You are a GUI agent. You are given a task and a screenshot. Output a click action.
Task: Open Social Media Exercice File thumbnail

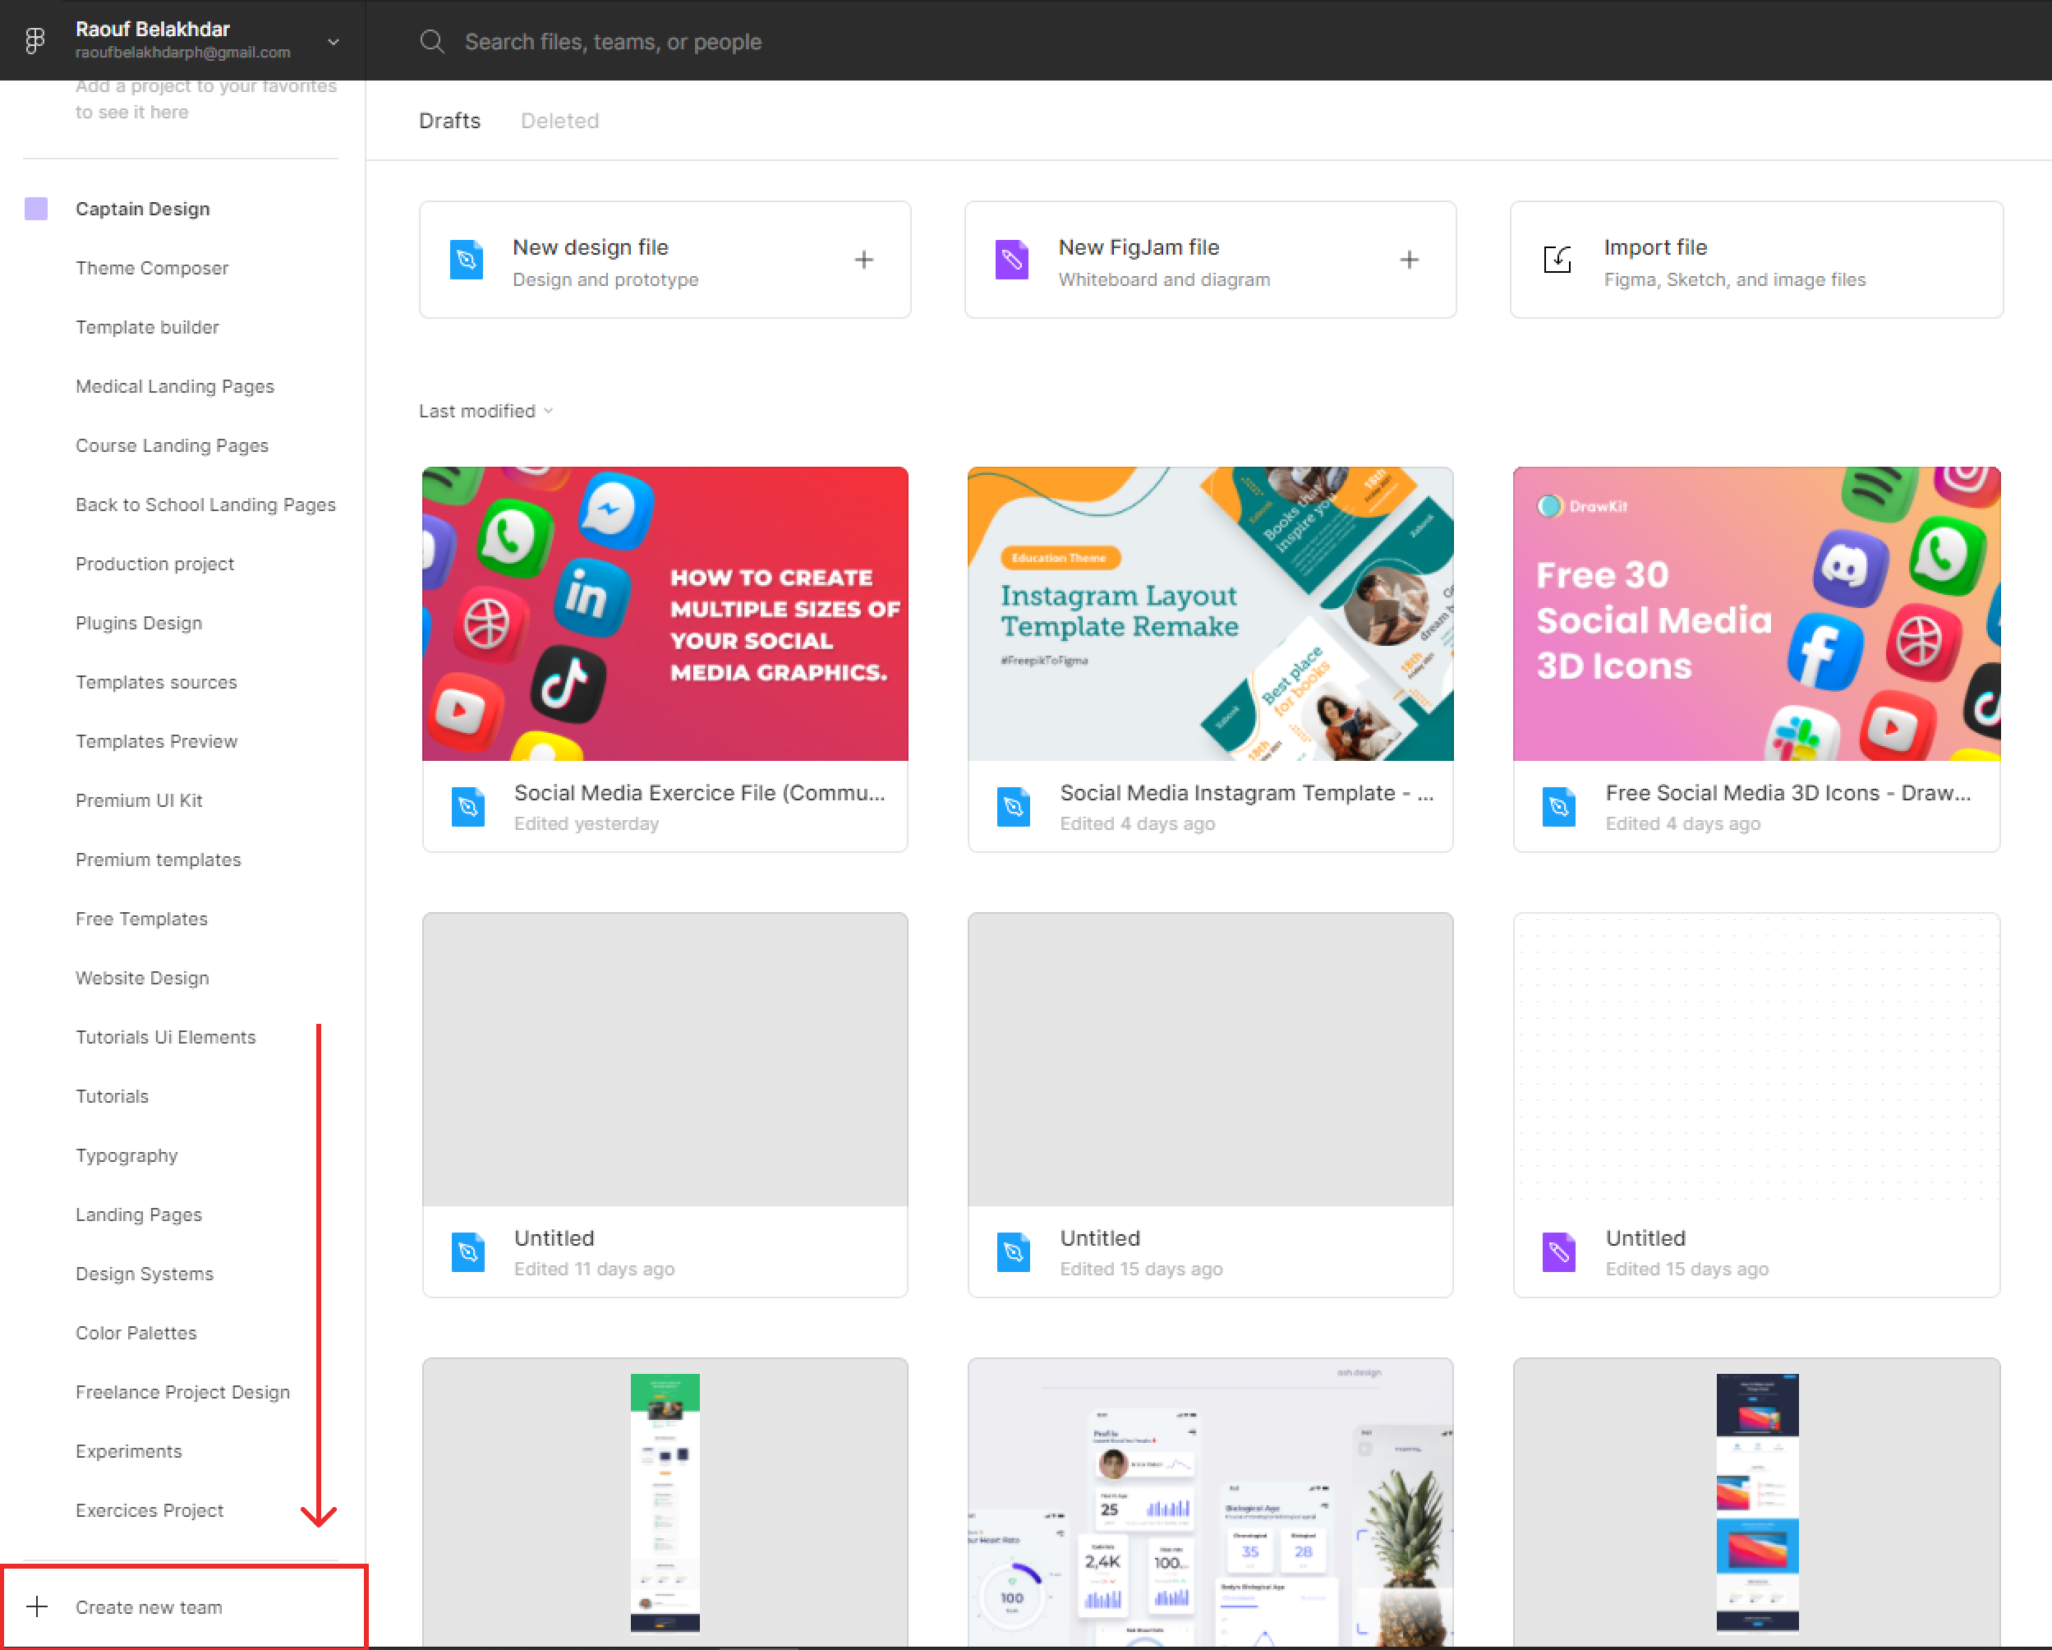665,613
